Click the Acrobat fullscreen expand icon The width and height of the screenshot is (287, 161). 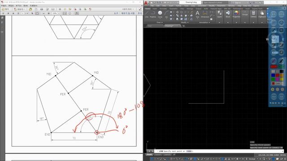[140, 9]
